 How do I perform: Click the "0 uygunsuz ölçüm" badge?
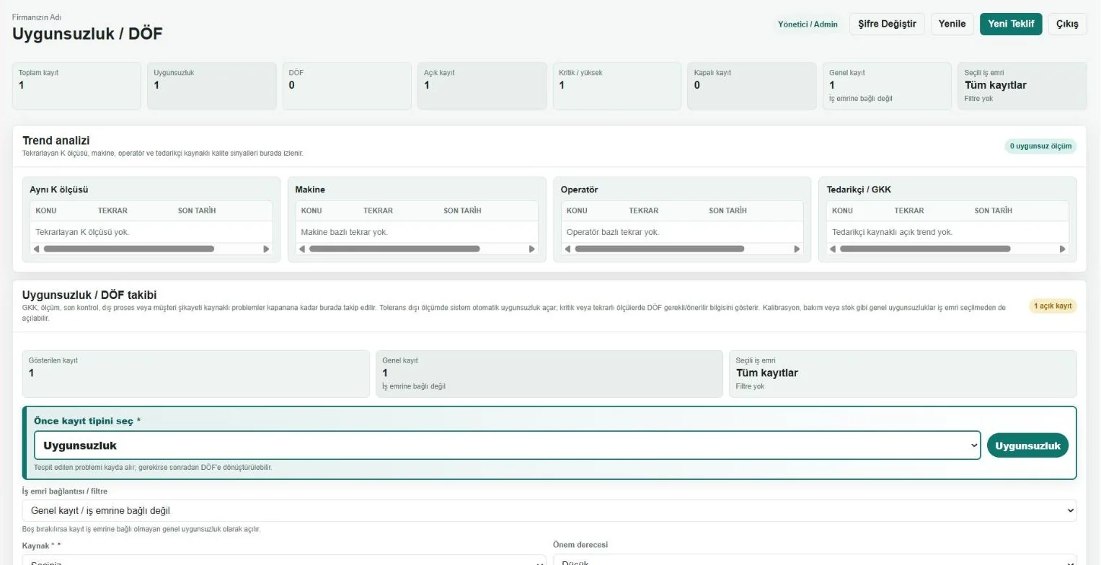pyautogui.click(x=1040, y=146)
